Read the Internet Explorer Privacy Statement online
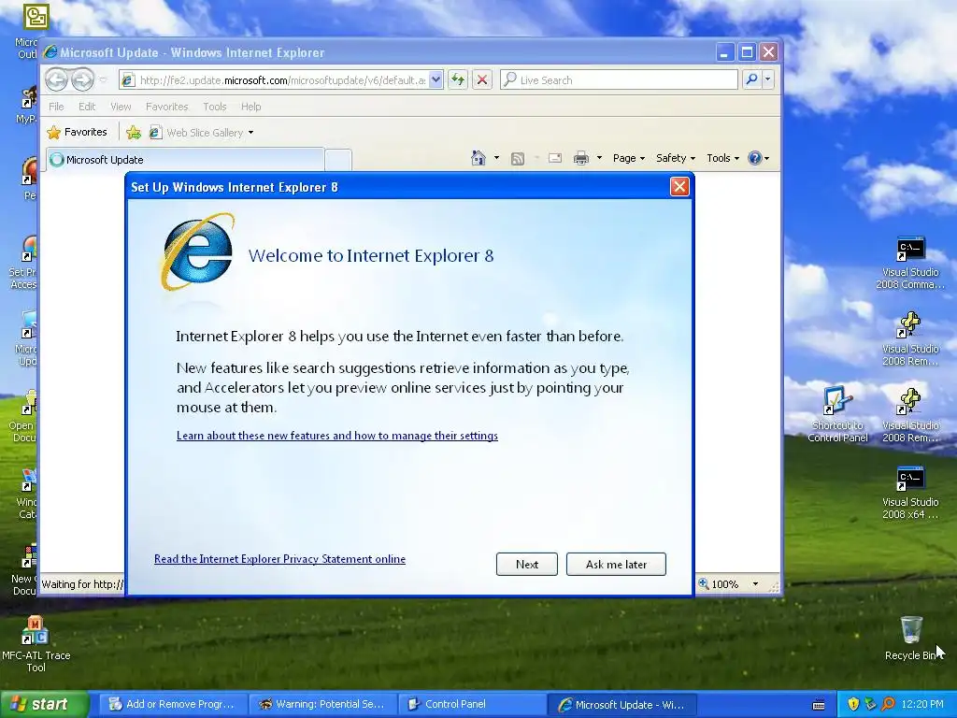957x718 pixels. [279, 559]
